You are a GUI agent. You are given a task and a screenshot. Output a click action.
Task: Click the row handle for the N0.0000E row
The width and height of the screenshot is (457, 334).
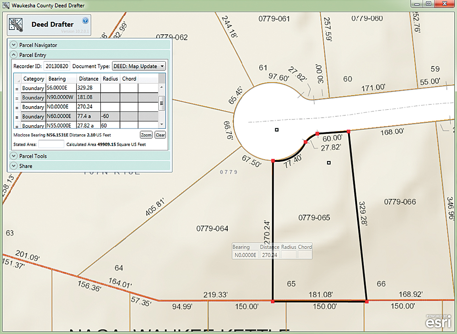click(x=17, y=107)
